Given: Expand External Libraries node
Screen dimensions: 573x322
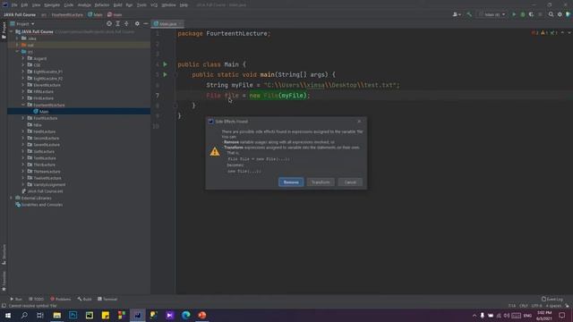Looking at the screenshot, I should [x=11, y=198].
